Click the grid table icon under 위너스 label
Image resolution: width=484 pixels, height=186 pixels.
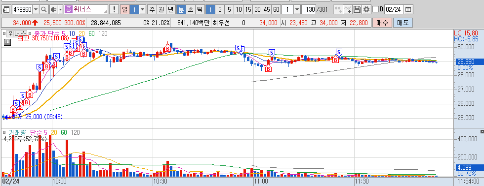[x=7, y=42]
